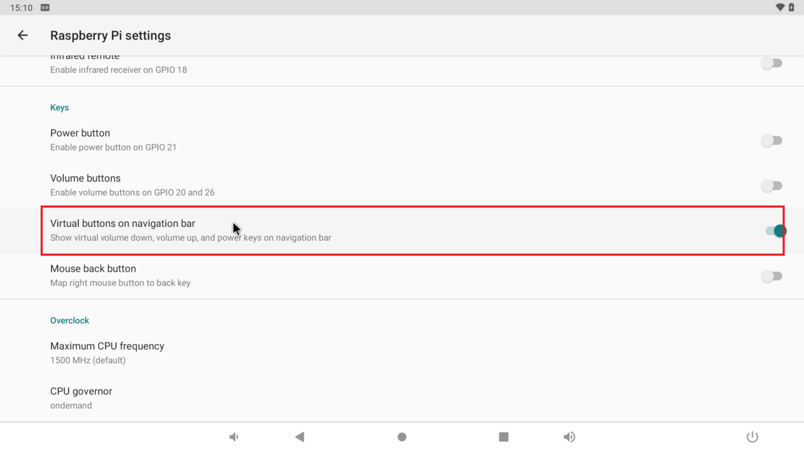Open Maximum CPU frequency setting
The width and height of the screenshot is (804, 452).
click(x=402, y=353)
